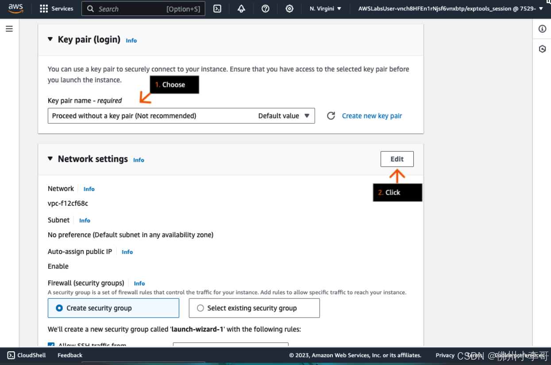Open the Key pair name dropdown
This screenshot has width=551, height=365.
(181, 116)
